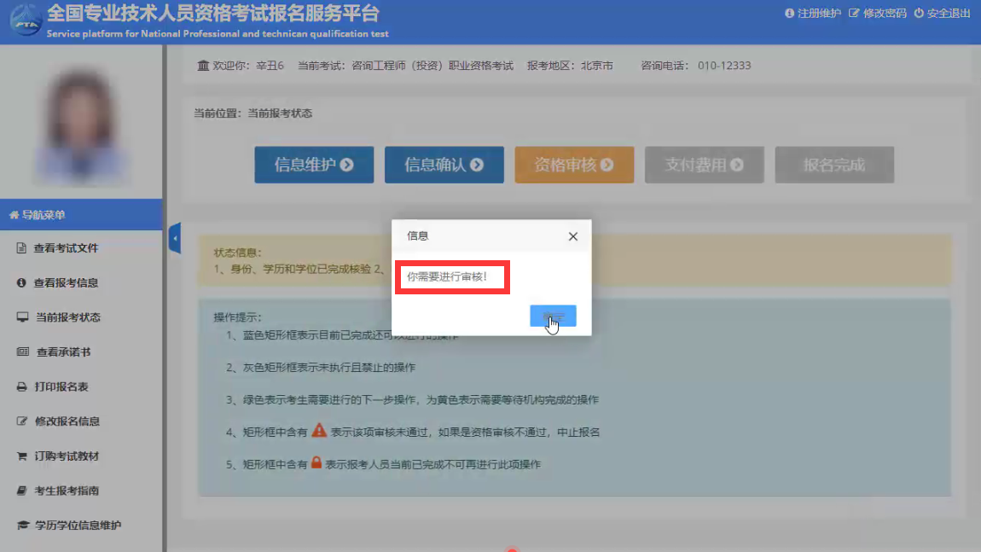Select 当前报考状态 menu item
This screenshot has width=981, height=552.
(x=67, y=317)
